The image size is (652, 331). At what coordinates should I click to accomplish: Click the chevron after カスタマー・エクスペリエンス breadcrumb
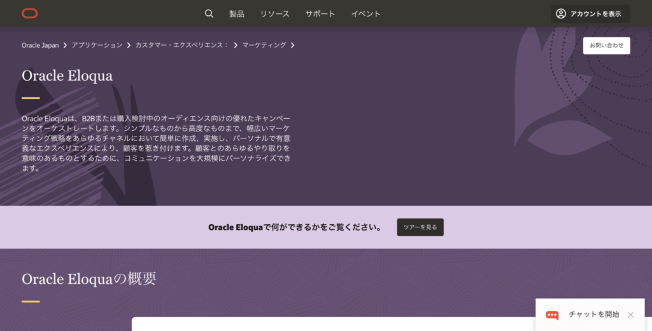(236, 45)
